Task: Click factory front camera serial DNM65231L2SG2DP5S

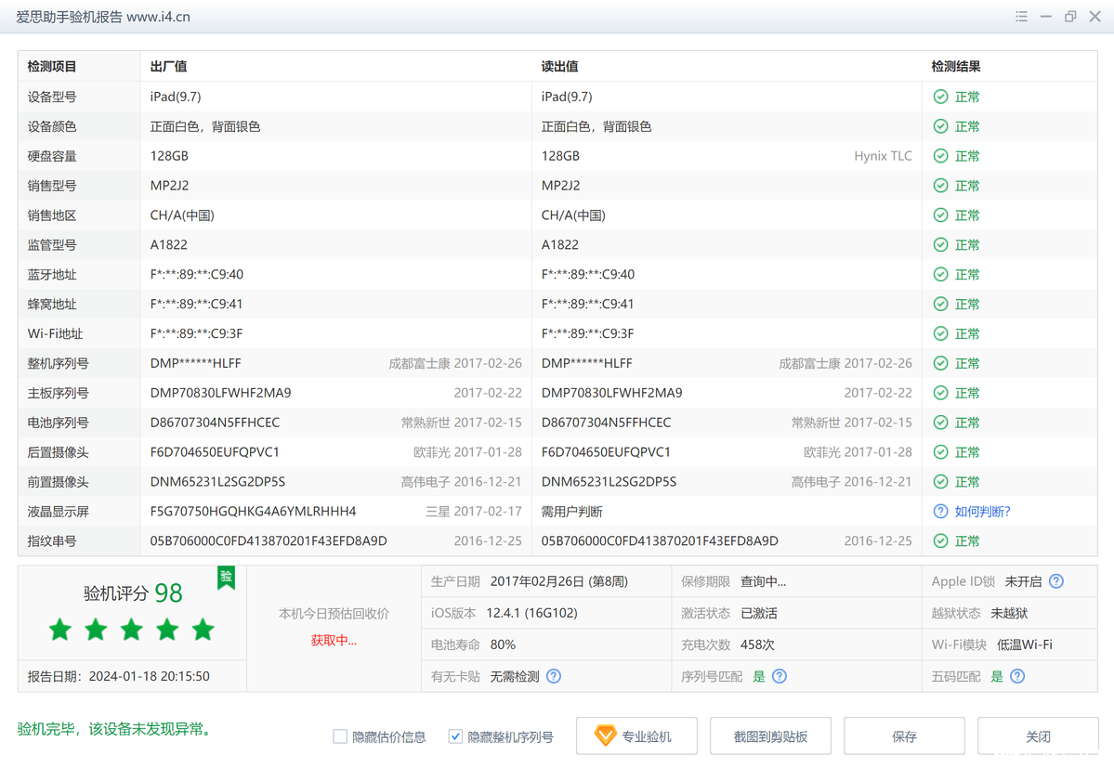Action: (x=217, y=481)
